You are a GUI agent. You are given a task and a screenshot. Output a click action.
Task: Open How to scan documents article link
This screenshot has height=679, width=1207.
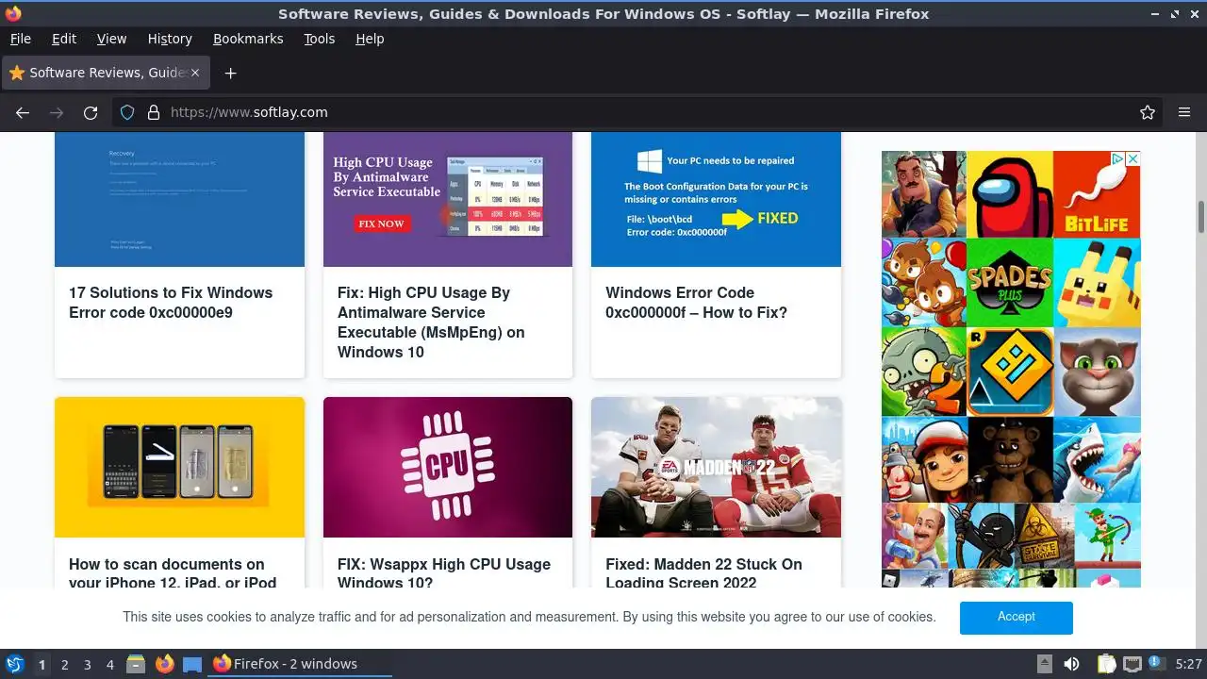(173, 572)
